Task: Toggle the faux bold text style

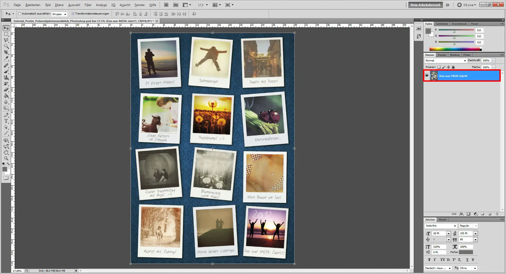Action: [x=429, y=260]
